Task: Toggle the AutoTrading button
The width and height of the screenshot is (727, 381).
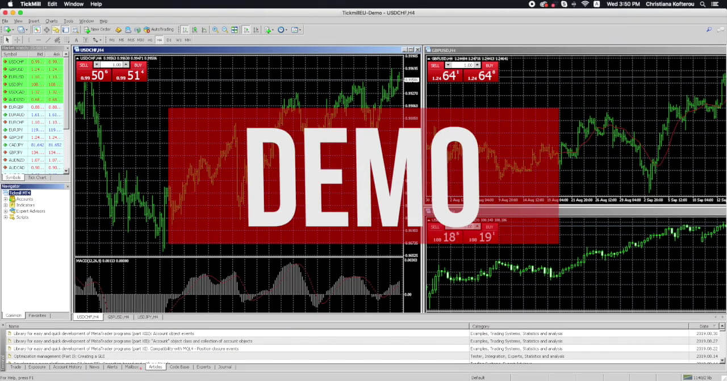Action: pyautogui.click(x=158, y=29)
